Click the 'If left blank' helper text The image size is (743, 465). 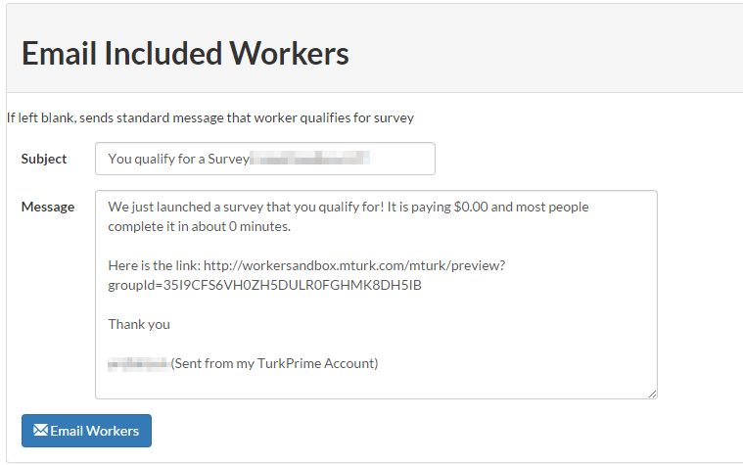[x=210, y=117]
